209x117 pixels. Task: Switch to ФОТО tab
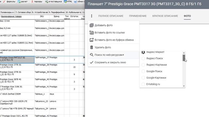click(x=187, y=16)
